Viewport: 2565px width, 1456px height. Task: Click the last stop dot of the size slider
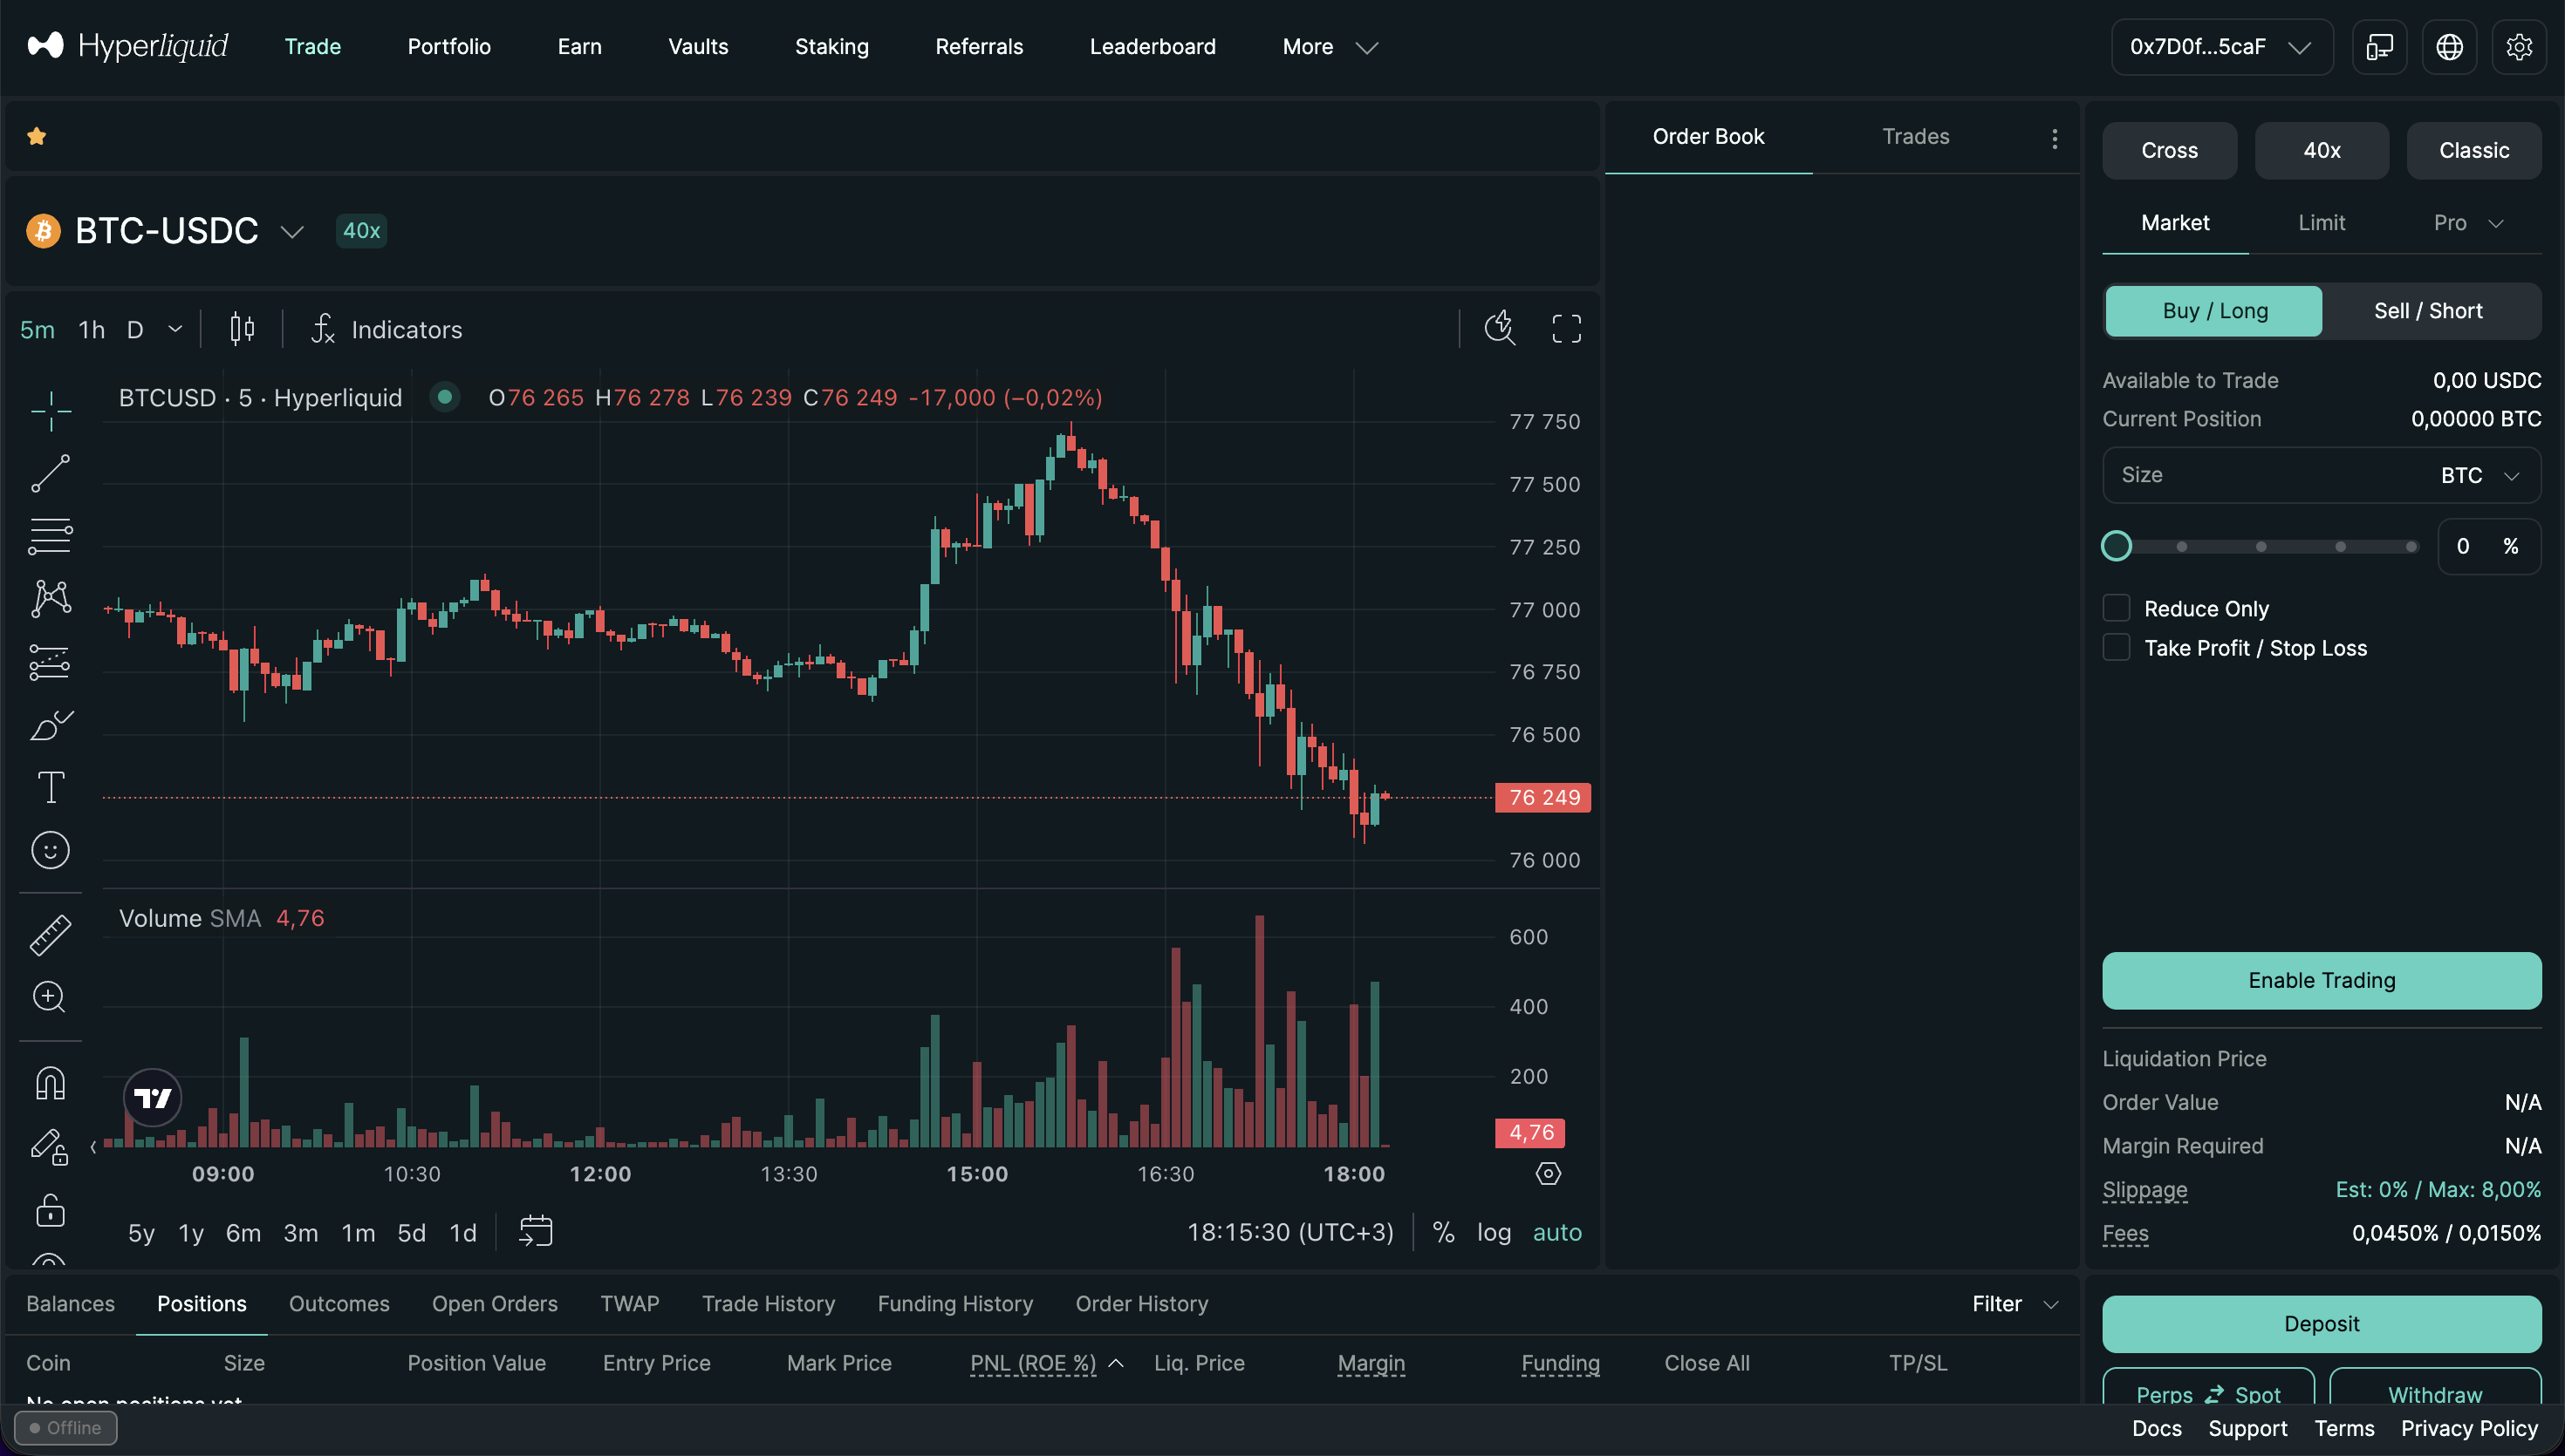(x=2411, y=547)
